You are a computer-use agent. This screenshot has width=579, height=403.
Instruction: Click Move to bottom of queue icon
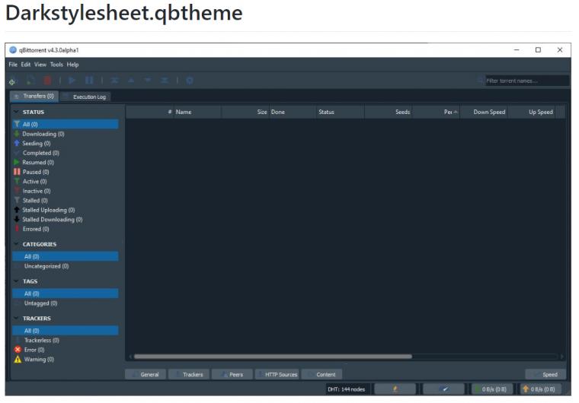point(165,80)
